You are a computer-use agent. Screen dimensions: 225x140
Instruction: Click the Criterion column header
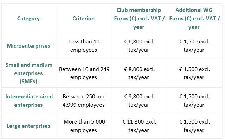coord(84,19)
